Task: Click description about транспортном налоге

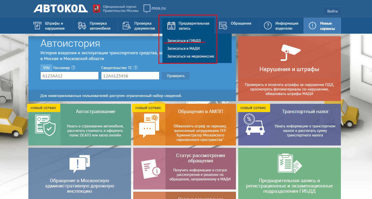Action: point(305,131)
